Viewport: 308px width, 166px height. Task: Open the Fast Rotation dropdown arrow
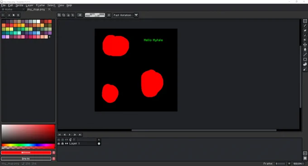(x=136, y=15)
